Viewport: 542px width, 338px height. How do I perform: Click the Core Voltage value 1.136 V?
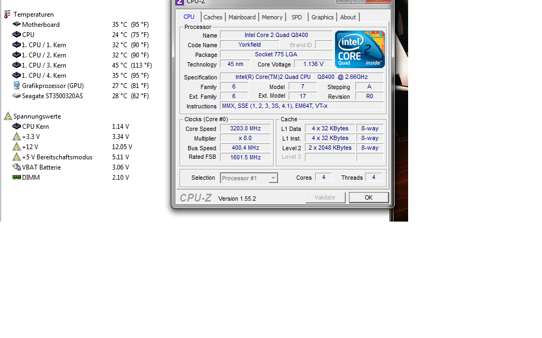click(313, 64)
